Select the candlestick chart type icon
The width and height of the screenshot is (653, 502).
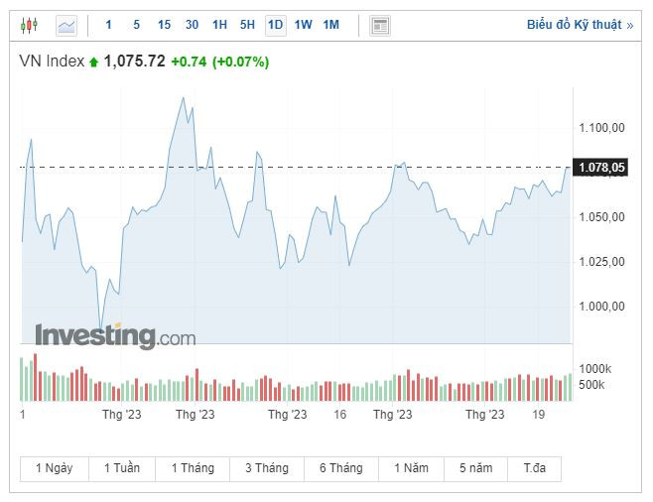point(28,24)
